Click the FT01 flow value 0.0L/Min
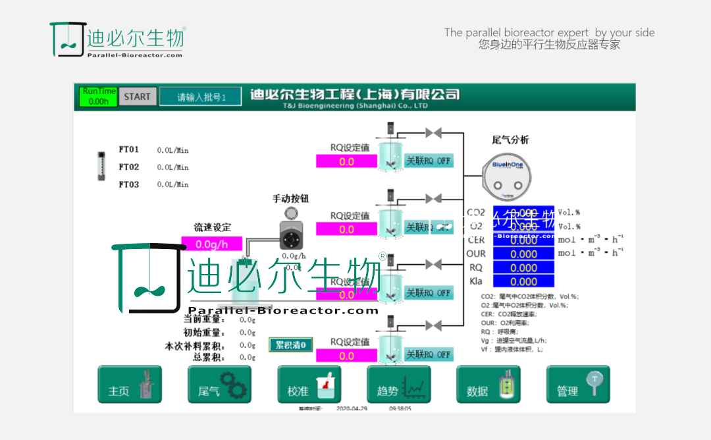Screen dimensions: 711x440 point(172,150)
